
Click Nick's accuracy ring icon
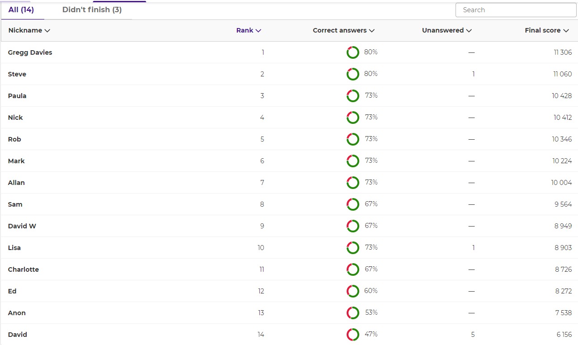pyautogui.click(x=353, y=118)
